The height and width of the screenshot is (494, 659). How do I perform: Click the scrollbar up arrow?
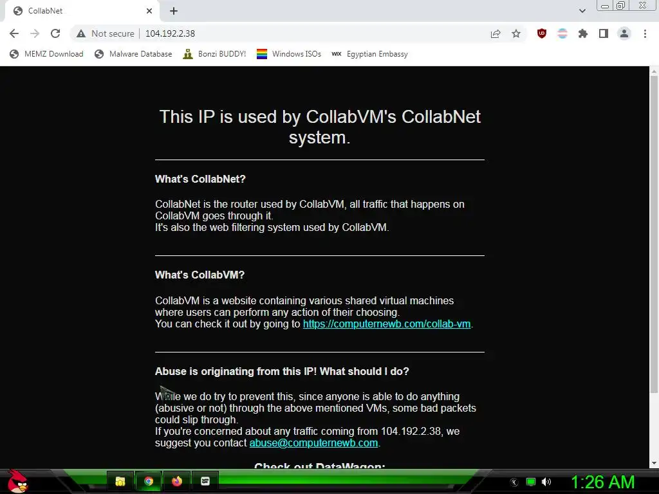[x=654, y=71]
